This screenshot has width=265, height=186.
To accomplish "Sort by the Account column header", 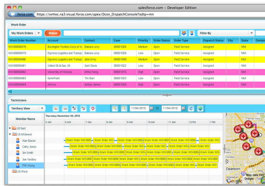I will pyautogui.click(x=64, y=40).
